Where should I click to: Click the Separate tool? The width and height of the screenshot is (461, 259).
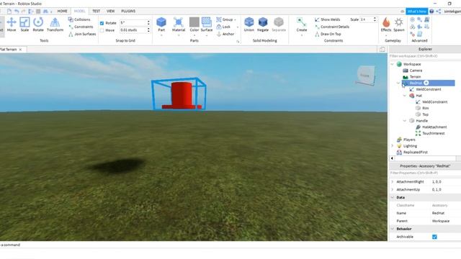[279, 24]
